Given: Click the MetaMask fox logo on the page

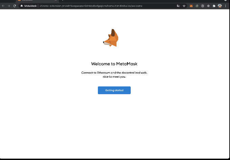Looking at the screenshot, I should [111, 38].
